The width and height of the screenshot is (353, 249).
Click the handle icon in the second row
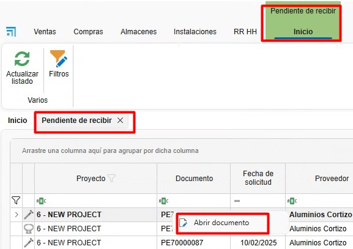coord(29,229)
